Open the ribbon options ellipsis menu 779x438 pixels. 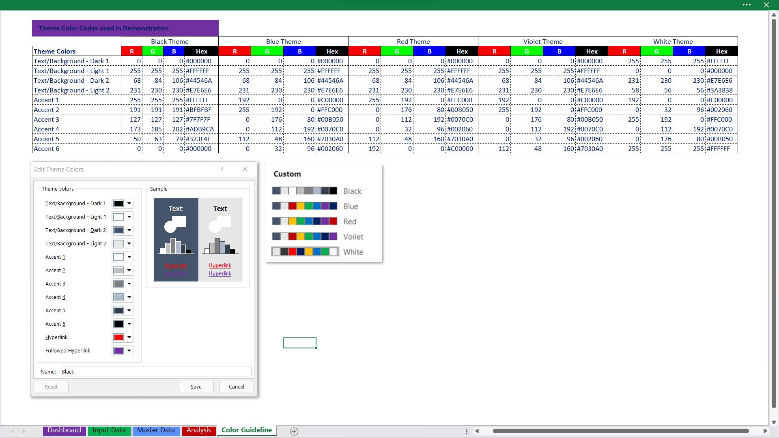coord(747,5)
